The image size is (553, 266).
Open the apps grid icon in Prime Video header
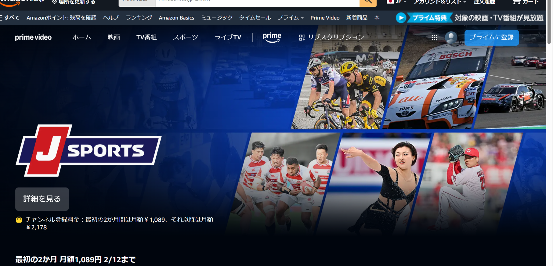[434, 38]
